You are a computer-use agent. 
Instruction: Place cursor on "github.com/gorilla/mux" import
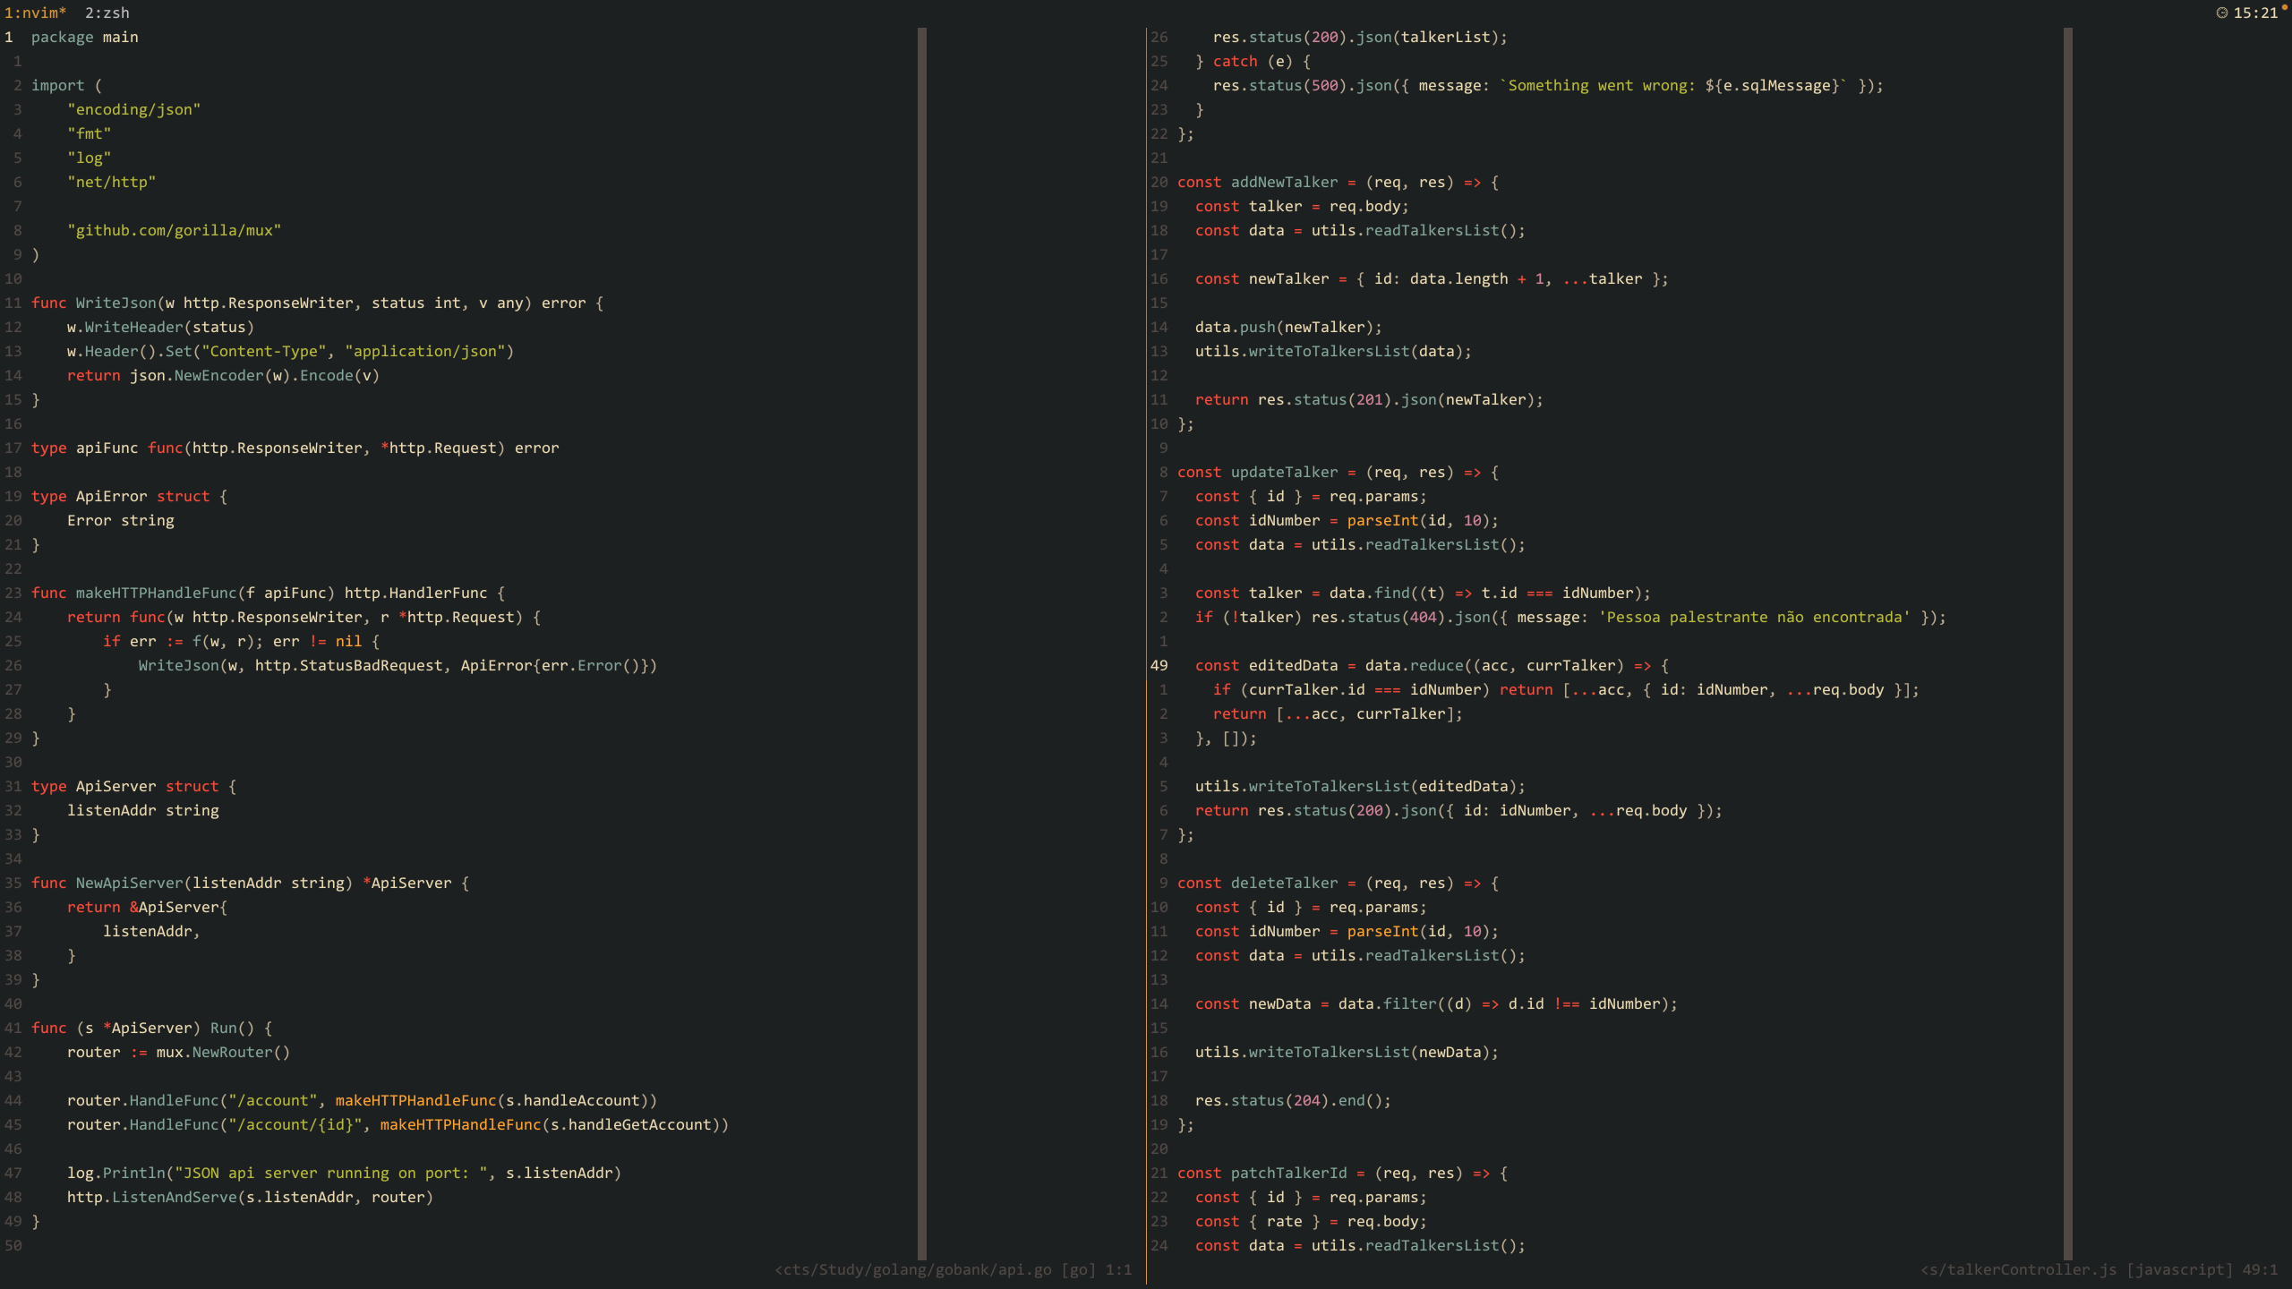click(x=174, y=230)
